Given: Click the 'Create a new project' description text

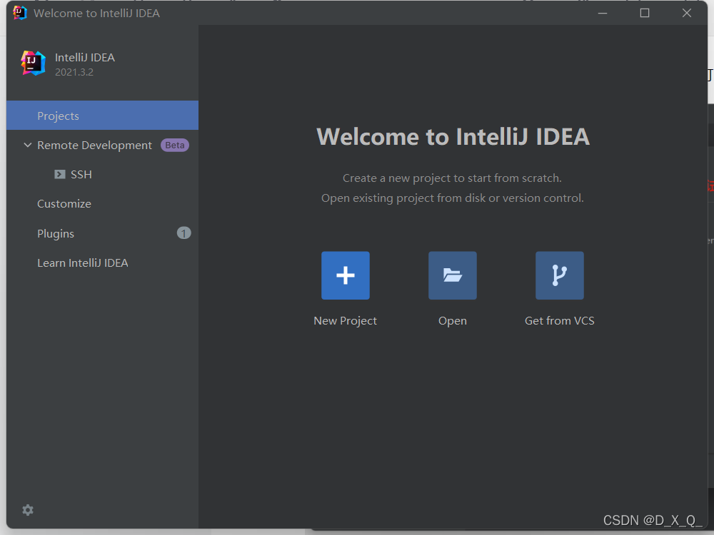Looking at the screenshot, I should click(x=452, y=178).
